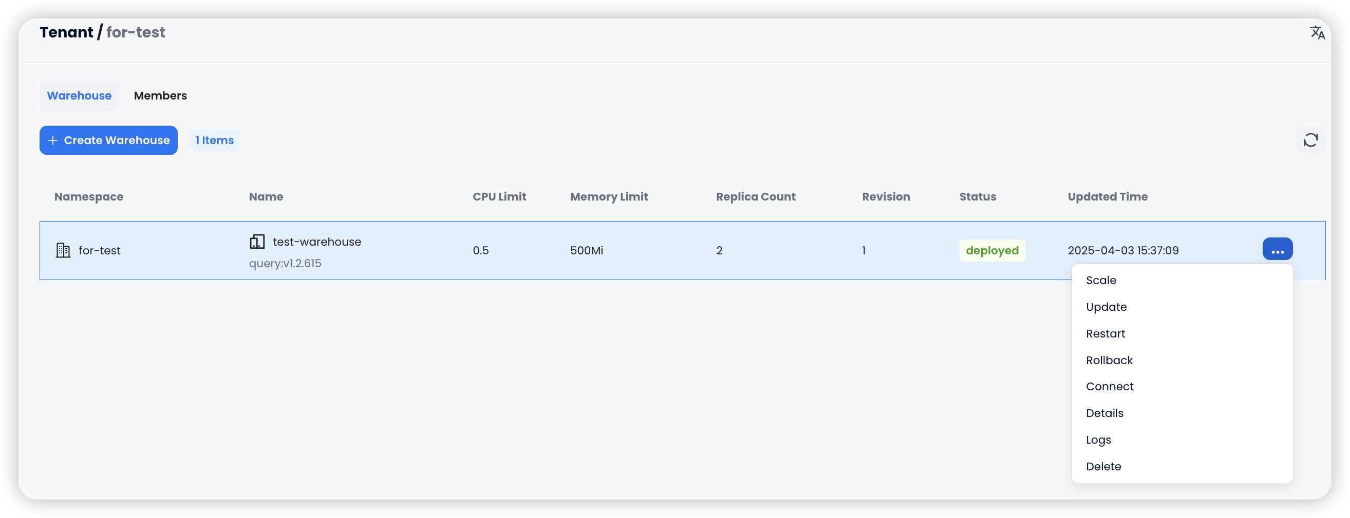1350x518 pixels.
Task: Switch to the Members tab
Action: pyautogui.click(x=160, y=96)
